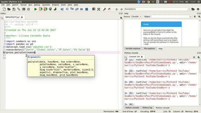Close the SBPairPlotYT.py tab
This screenshot has width=201, height=113.
coord(22,17)
